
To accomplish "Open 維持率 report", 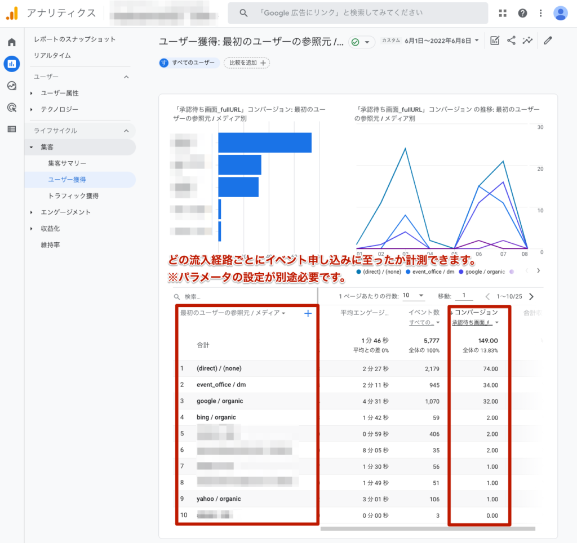I will pos(50,245).
